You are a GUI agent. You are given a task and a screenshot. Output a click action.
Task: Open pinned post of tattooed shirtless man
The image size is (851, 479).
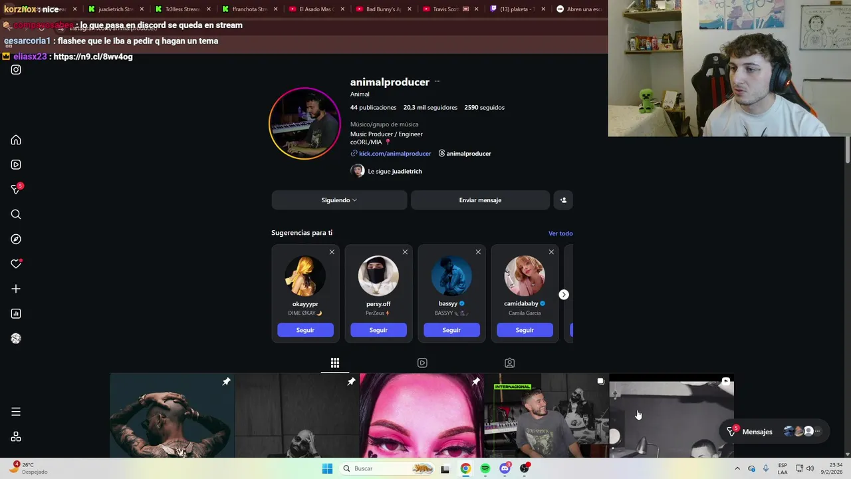172,416
